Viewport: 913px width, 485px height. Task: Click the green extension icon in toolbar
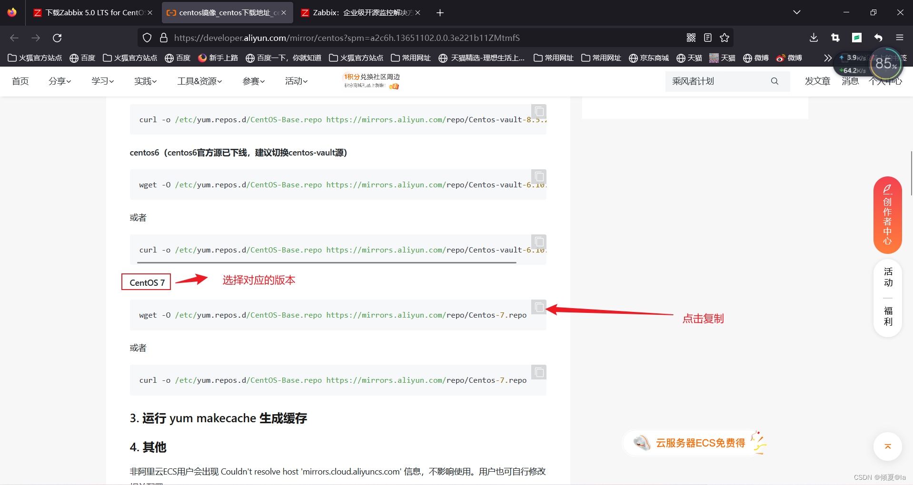[x=857, y=38]
